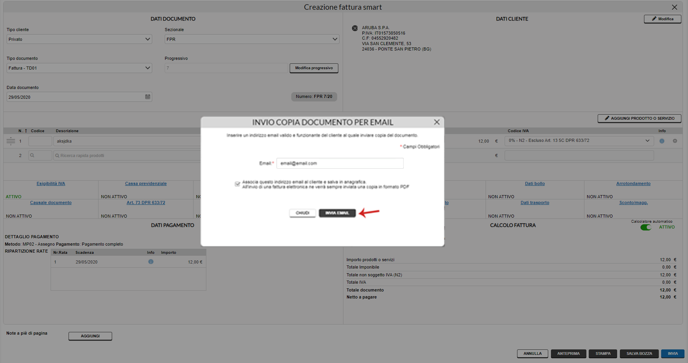Toggle the Associa indirizzo email checkbox
688x363 pixels.
pyautogui.click(x=237, y=184)
